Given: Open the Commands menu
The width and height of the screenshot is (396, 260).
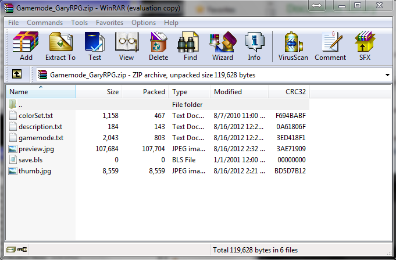Looking at the screenshot, I should pos(45,23).
